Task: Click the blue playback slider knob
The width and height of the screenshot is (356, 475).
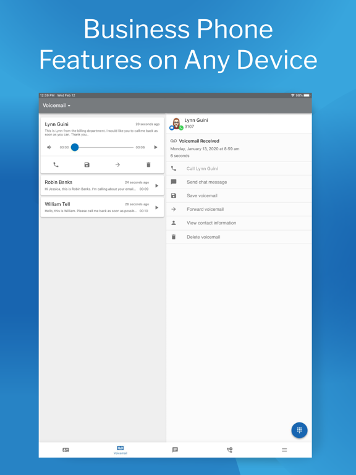Action: point(75,147)
